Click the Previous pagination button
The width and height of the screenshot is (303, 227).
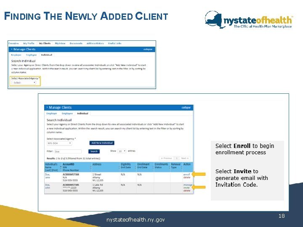[166, 158]
